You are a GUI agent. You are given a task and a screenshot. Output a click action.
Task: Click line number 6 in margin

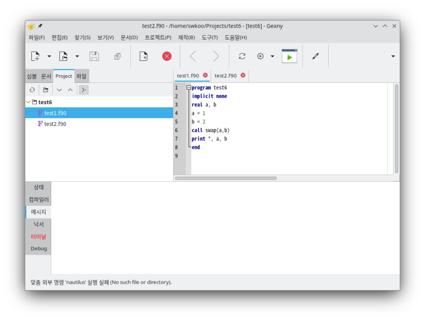point(176,131)
